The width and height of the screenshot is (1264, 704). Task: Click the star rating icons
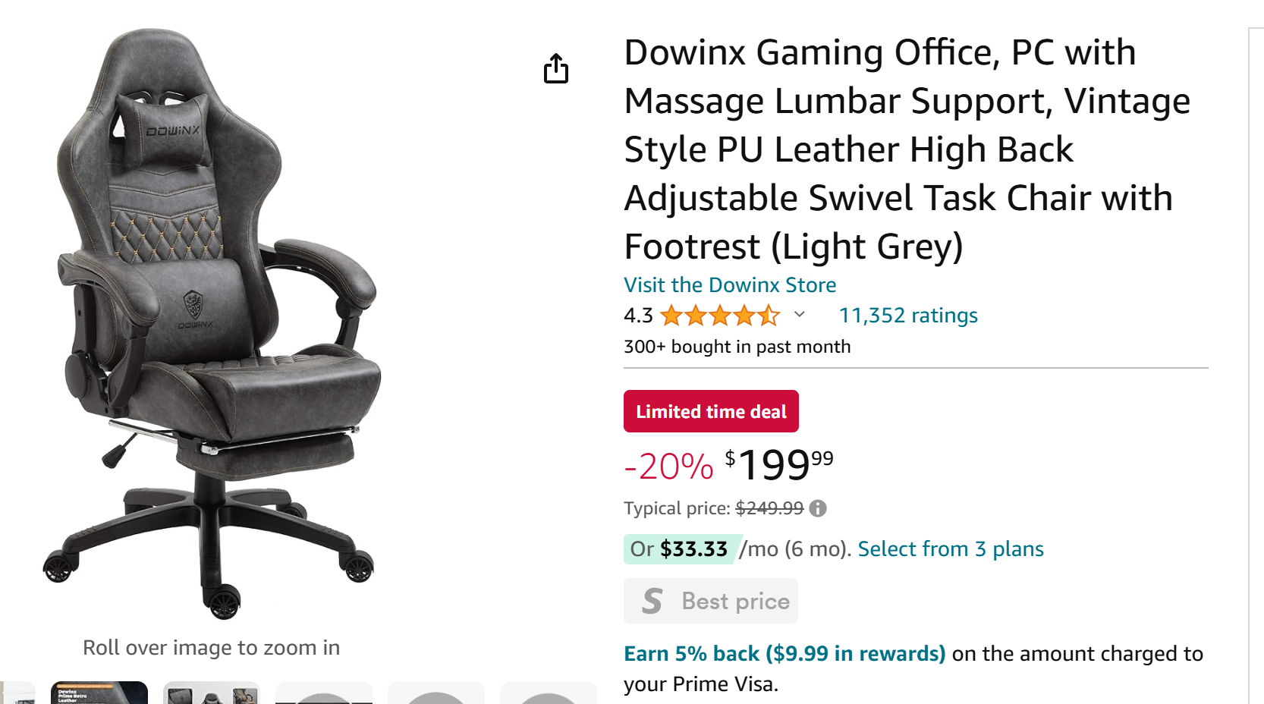719,315
